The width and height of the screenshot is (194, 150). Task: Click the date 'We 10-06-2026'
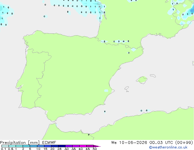(129, 143)
